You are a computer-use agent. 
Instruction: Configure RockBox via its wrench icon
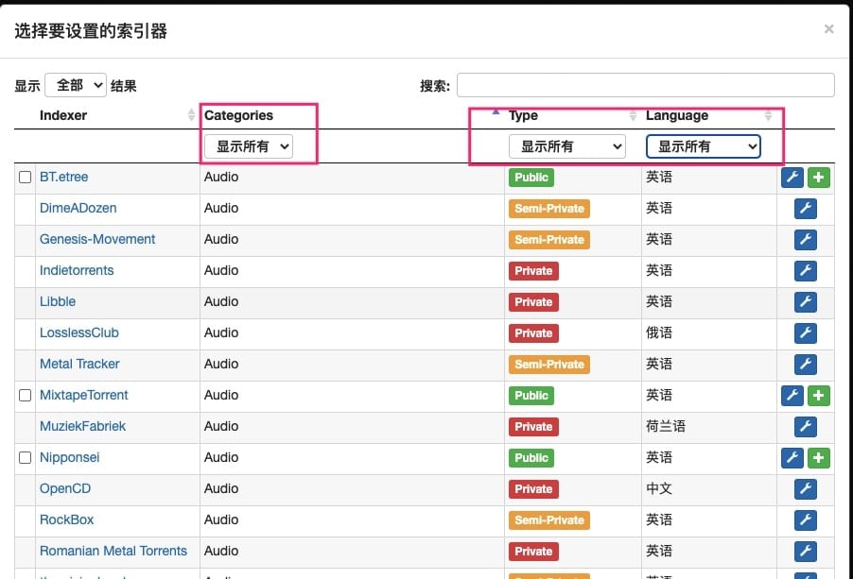coord(805,520)
